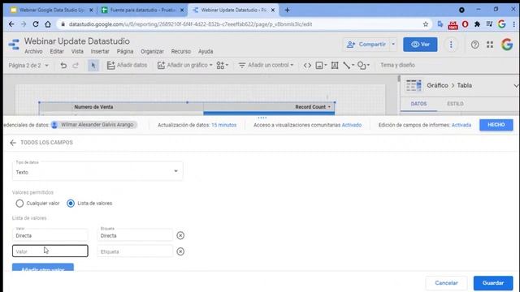The width and height of the screenshot is (520, 292).
Task: Select the Cualquier valor radio option
Action: tap(19, 204)
